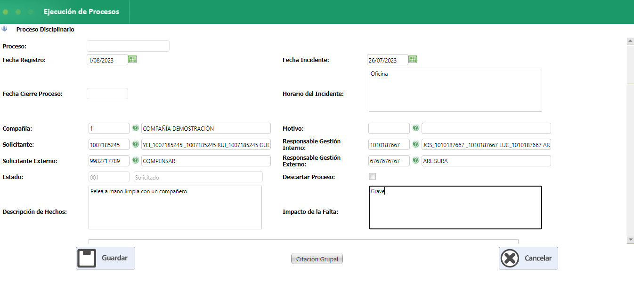Click the Solicitante Externo lookup icon
The height and width of the screenshot is (290, 634).
tap(135, 160)
